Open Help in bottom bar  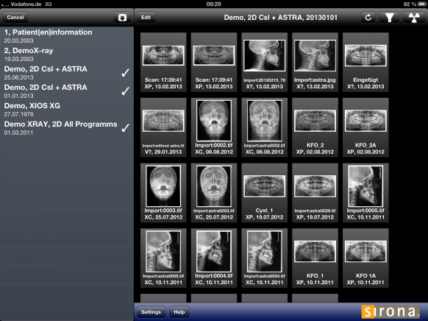click(179, 311)
